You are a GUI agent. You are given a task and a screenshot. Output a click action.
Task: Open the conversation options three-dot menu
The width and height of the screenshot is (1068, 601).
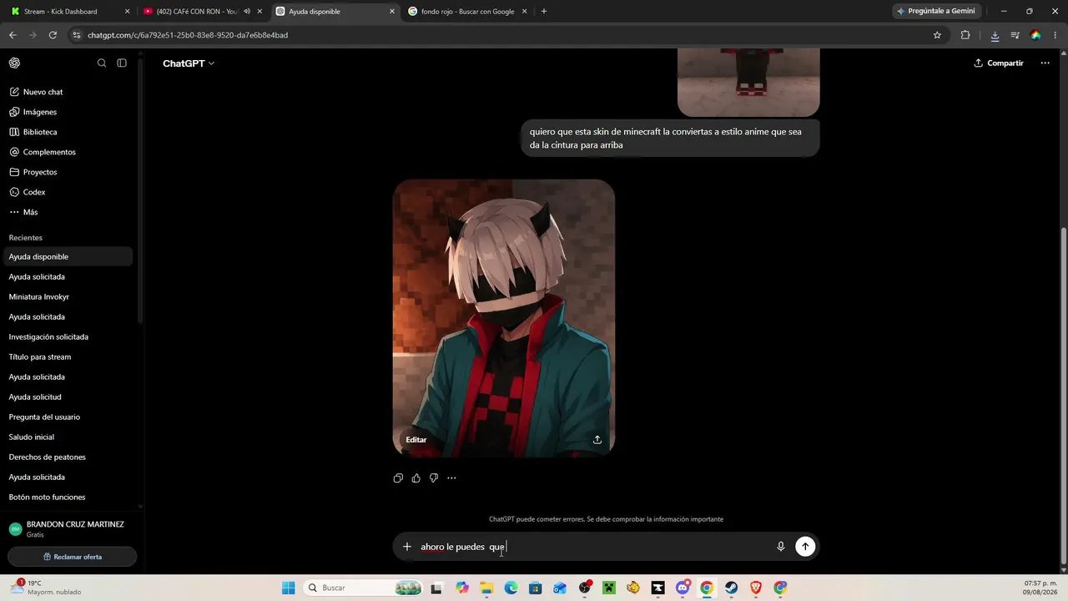[1045, 63]
